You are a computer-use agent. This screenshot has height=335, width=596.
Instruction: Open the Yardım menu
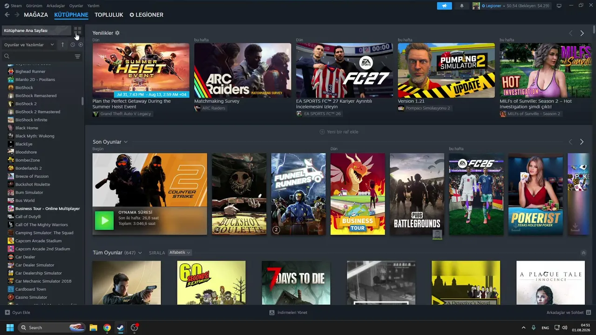[93, 6]
